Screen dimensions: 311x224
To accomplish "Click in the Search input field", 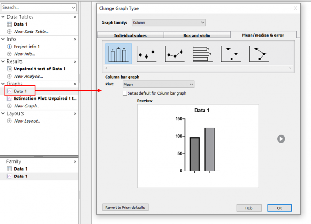I will [36, 7].
